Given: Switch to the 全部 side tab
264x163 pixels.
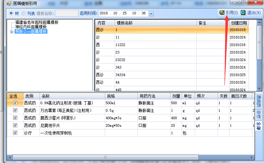Looking at the screenshot, I should pyautogui.click(x=259, y=126).
